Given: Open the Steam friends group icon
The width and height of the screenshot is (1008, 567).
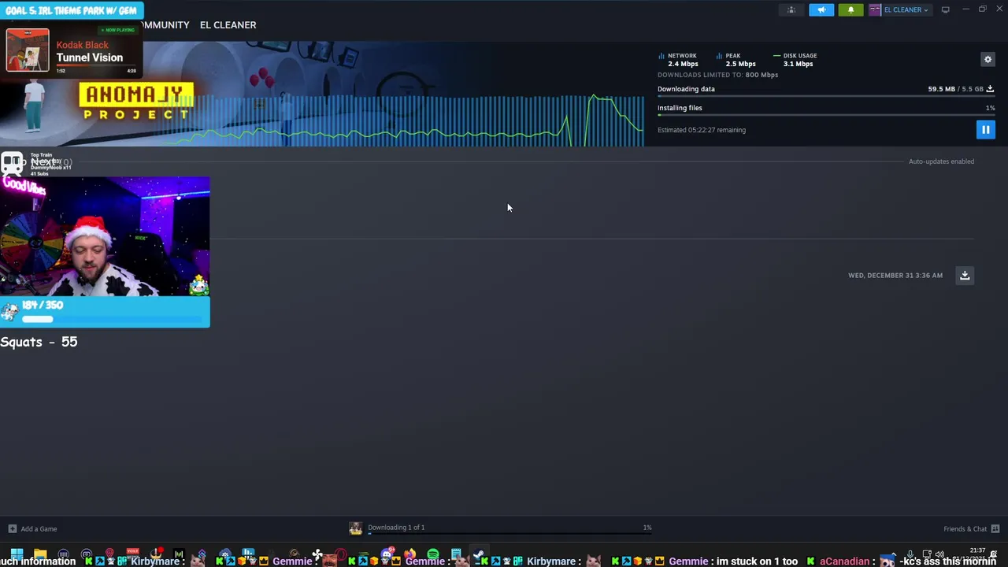Looking at the screenshot, I should pos(791,9).
